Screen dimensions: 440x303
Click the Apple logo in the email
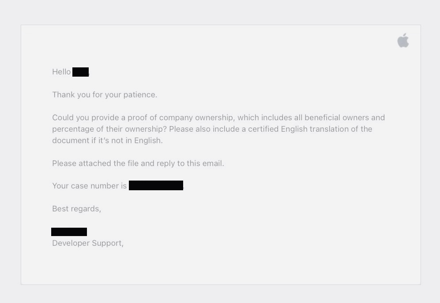coord(403,41)
